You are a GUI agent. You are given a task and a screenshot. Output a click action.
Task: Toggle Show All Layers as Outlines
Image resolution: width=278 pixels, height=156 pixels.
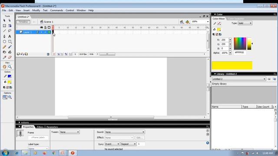49,27
